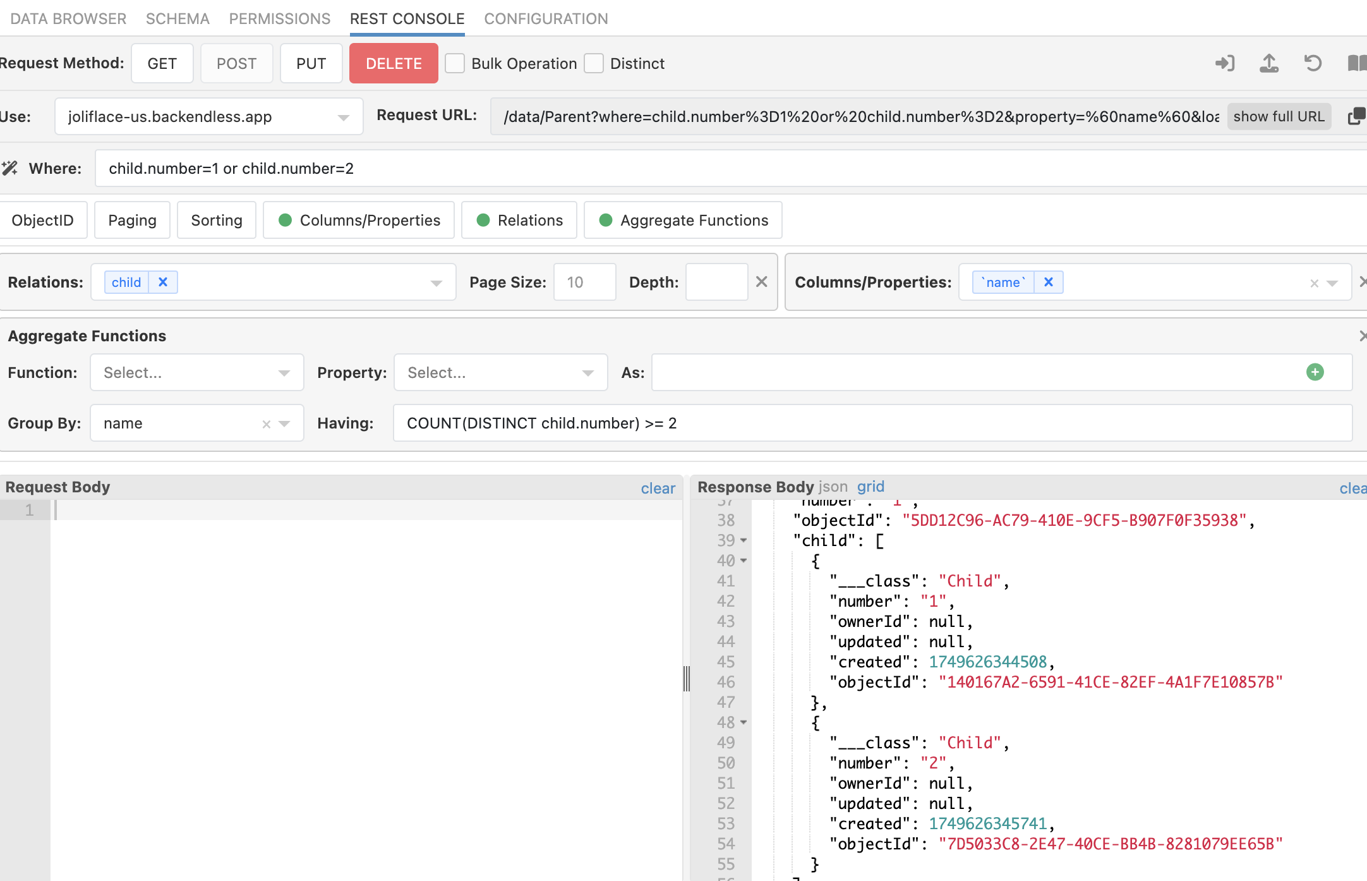1367x881 pixels.
Task: Clear the Response Body
Action: [1353, 488]
